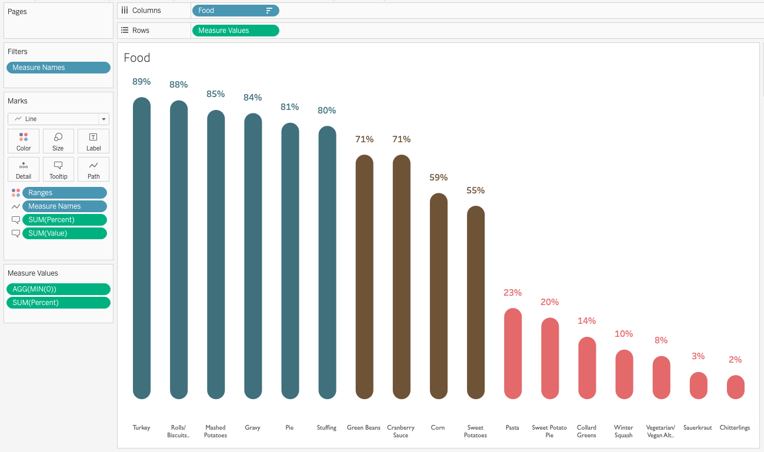Screen dimensions: 764x452
Task: Select AGG(MIN(0)) in Measure Values card
Action: [58, 289]
